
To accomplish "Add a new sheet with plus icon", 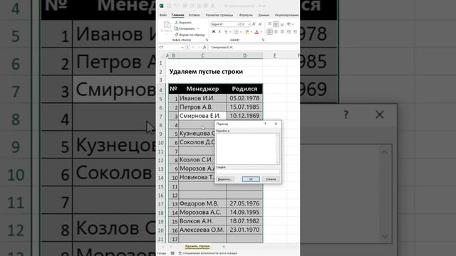I will tap(224, 247).
